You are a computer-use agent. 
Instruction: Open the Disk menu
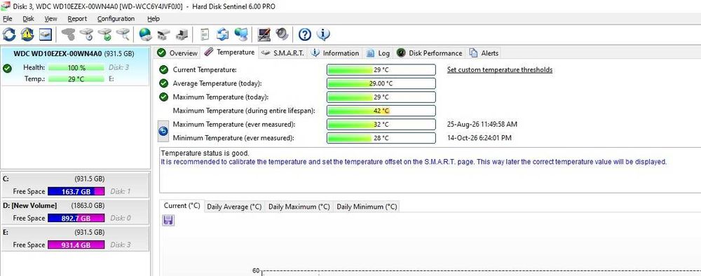coord(28,19)
